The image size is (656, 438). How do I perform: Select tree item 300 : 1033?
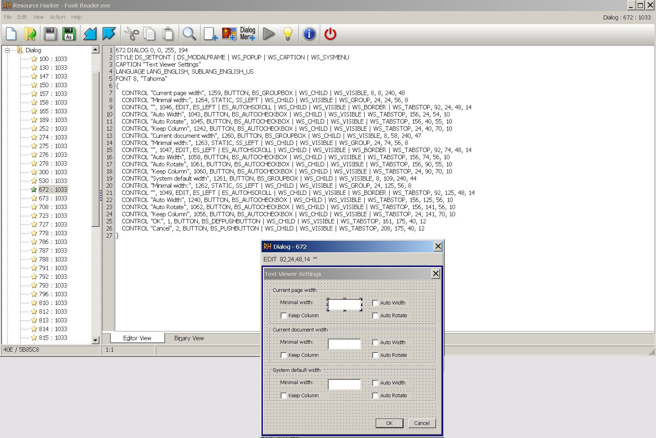(x=53, y=172)
